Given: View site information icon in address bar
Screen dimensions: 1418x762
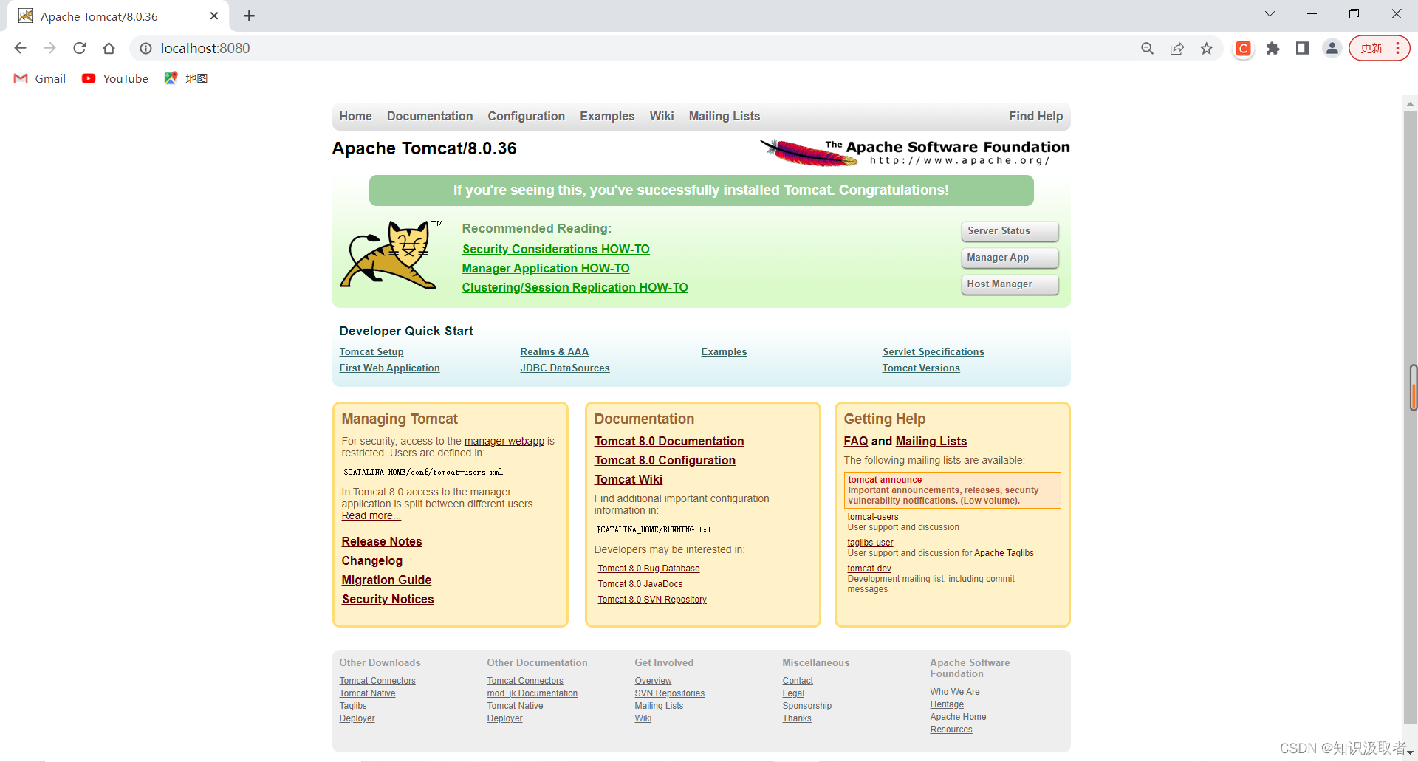Looking at the screenshot, I should pos(145,48).
